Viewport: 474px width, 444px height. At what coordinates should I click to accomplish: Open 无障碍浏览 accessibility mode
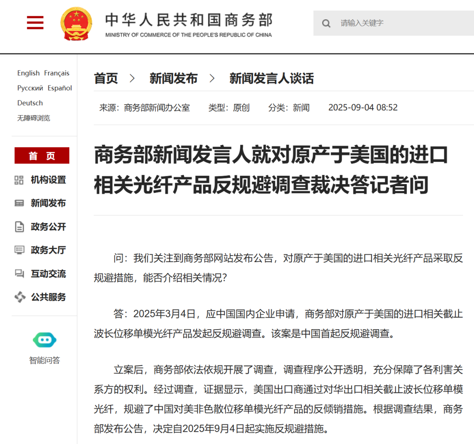pos(34,118)
